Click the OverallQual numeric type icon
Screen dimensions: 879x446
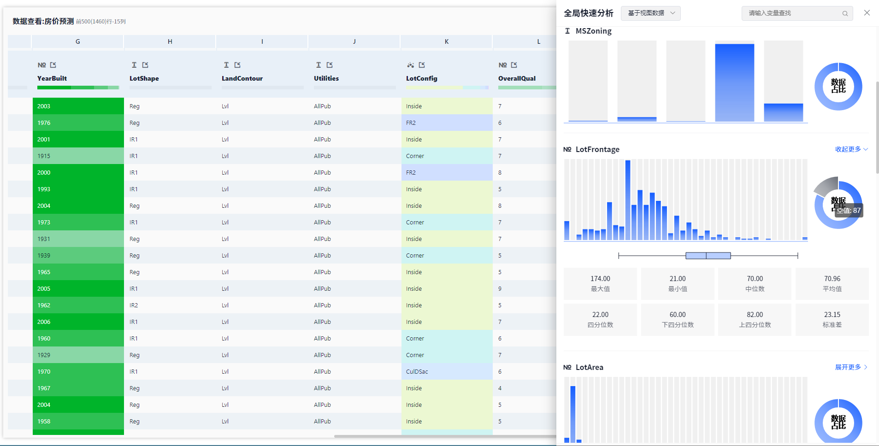502,65
